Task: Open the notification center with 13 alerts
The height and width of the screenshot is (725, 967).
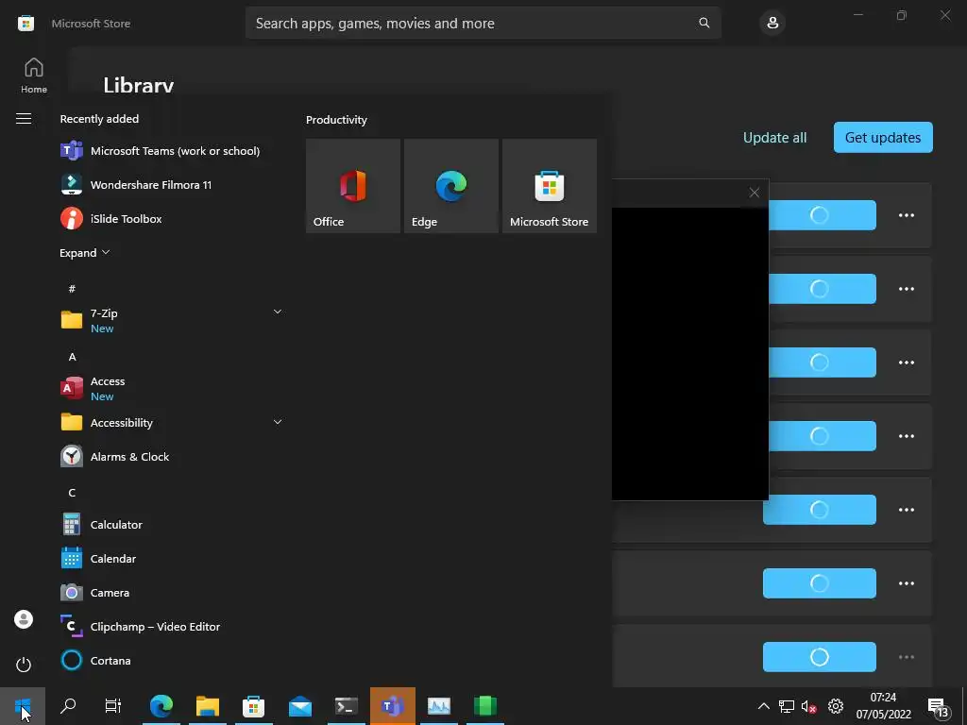Action: (x=938, y=706)
